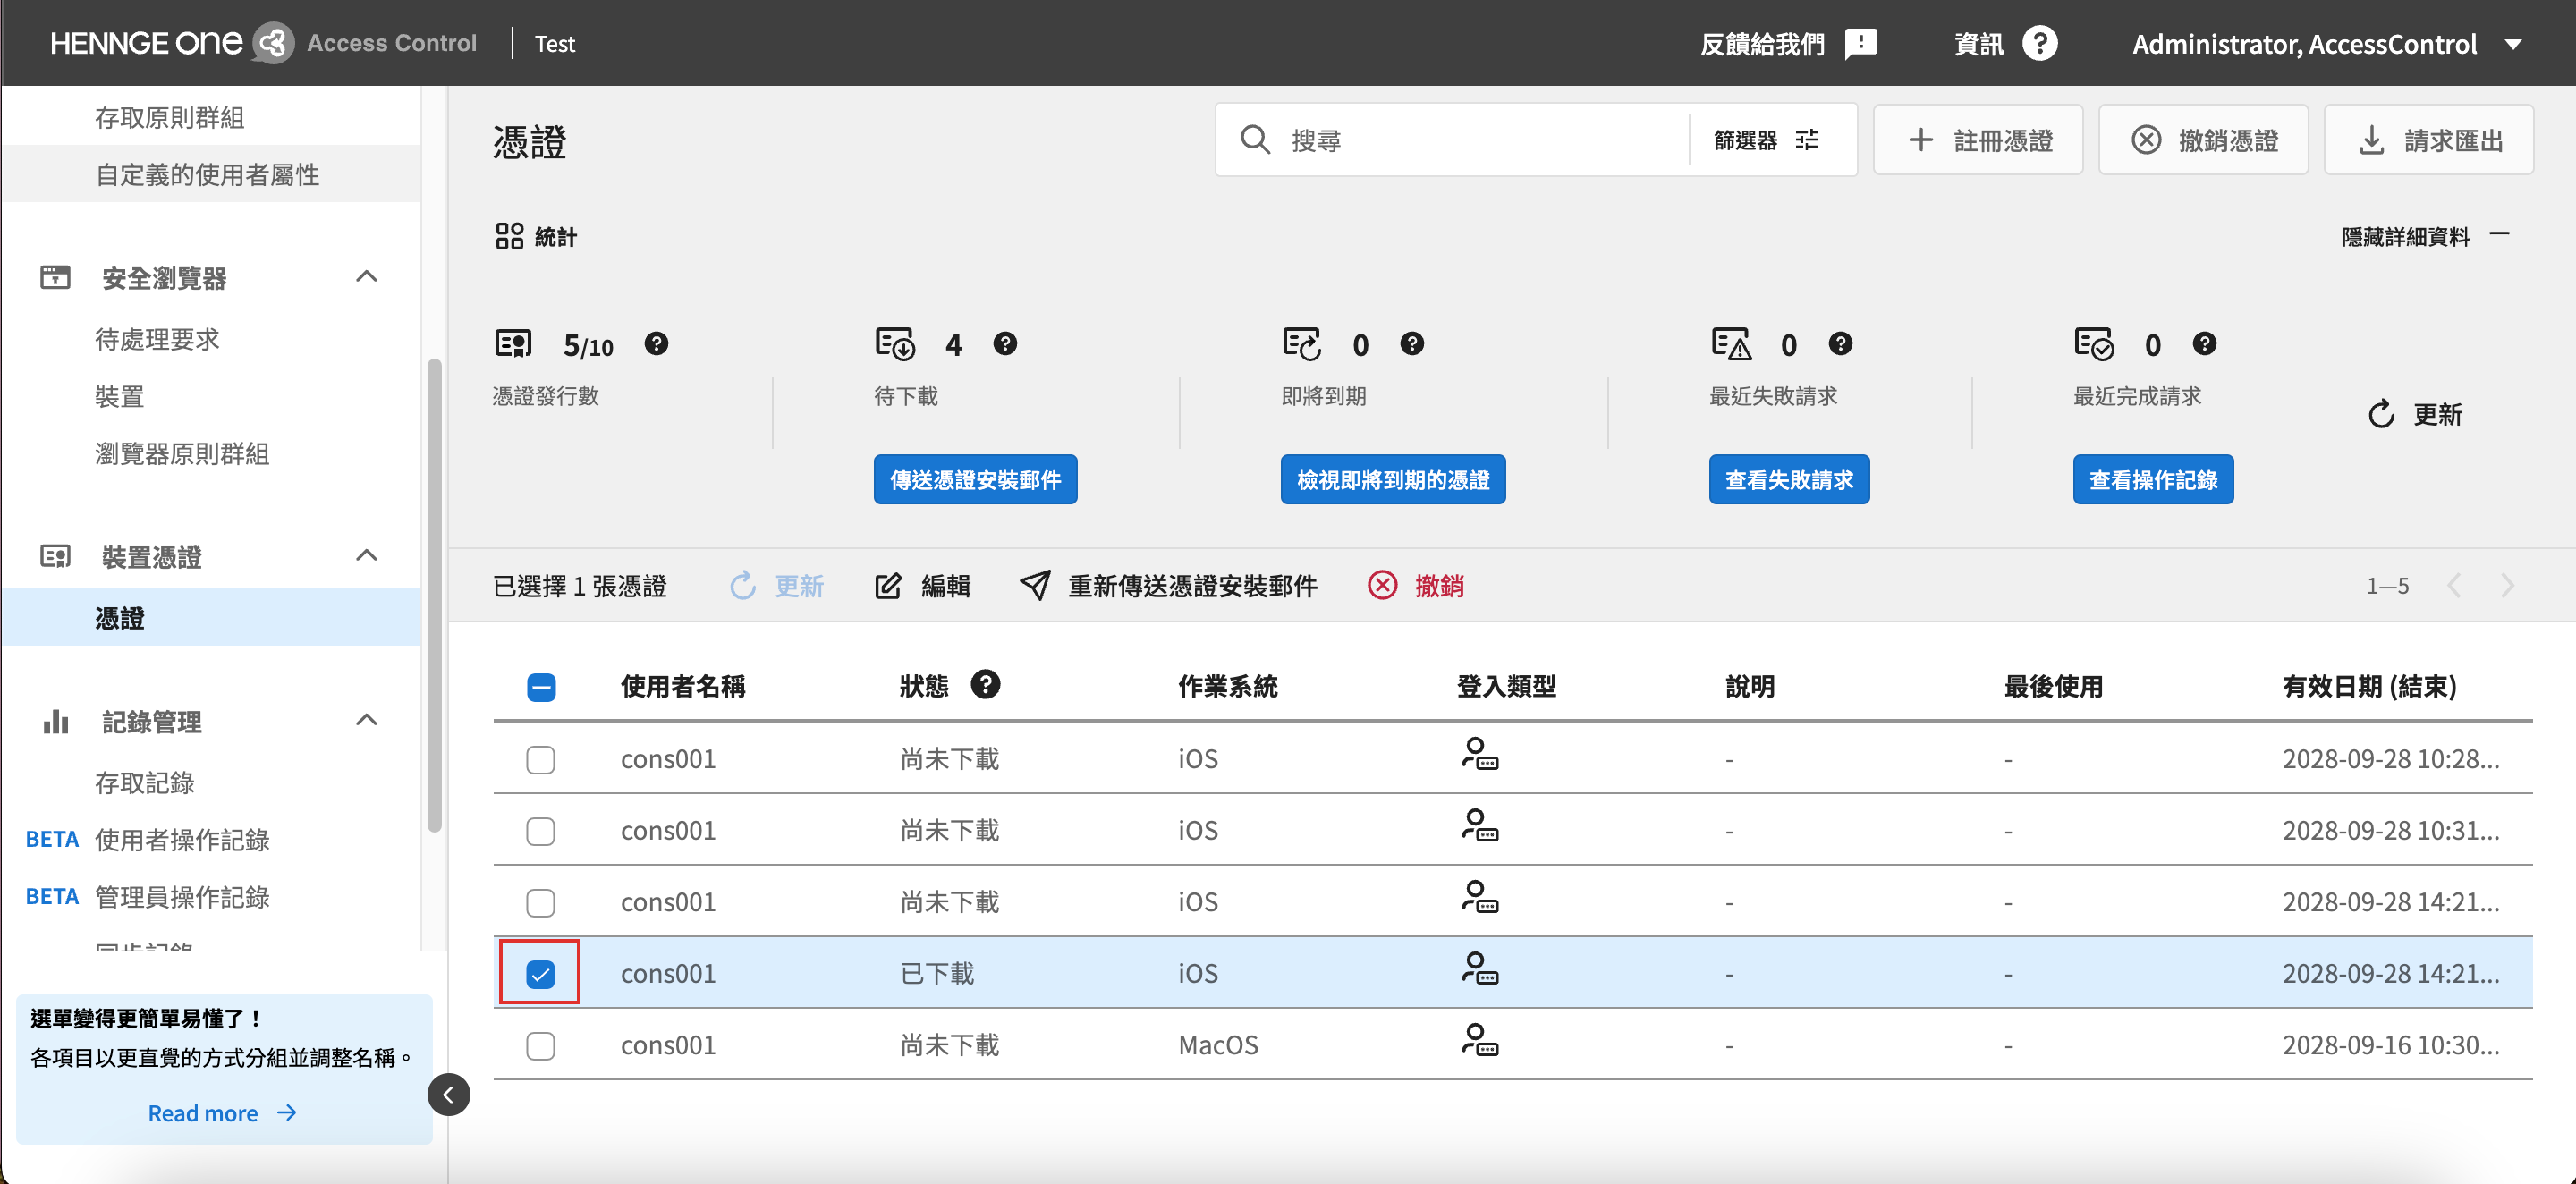
Task: Check the MacOS certificate row
Action: [541, 1046]
